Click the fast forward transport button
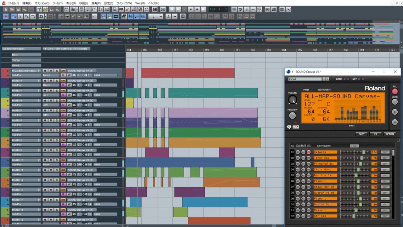 pyautogui.click(x=203, y=9)
